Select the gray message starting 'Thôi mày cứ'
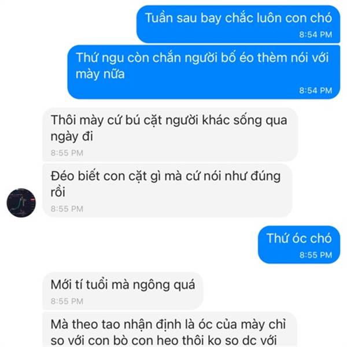The height and width of the screenshot is (347, 347). (170, 134)
